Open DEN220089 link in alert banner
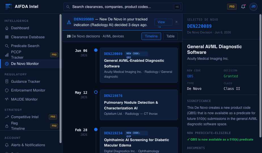 coord(84,19)
